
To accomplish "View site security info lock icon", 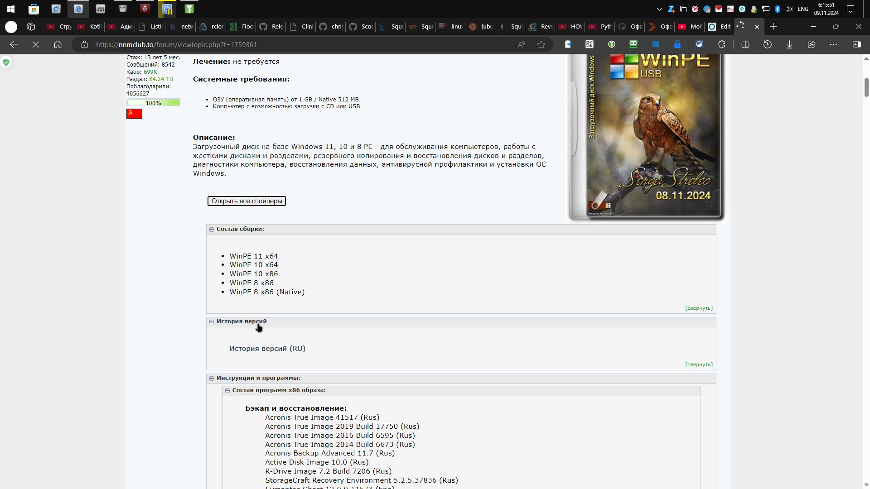I will point(84,44).
